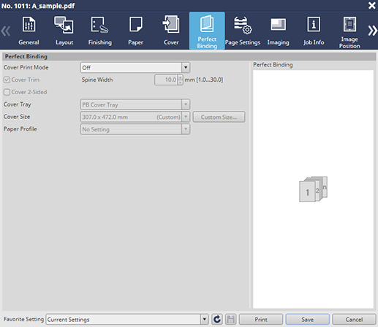Image resolution: width=378 pixels, height=327 pixels.
Task: Open the Imaging settings icon
Action: pos(278,24)
